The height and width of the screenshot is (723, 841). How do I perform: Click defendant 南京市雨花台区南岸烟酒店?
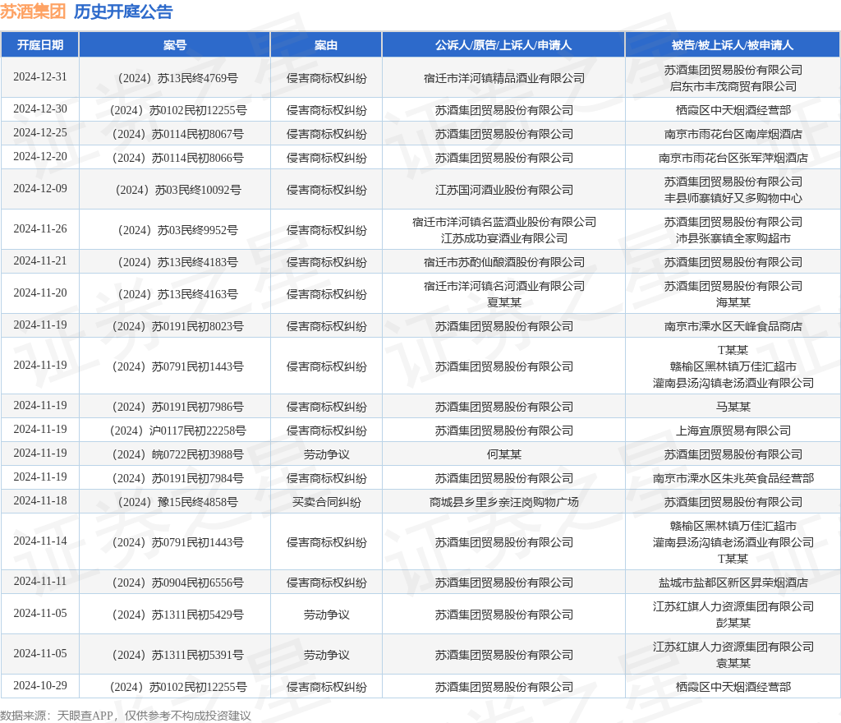coord(733,134)
